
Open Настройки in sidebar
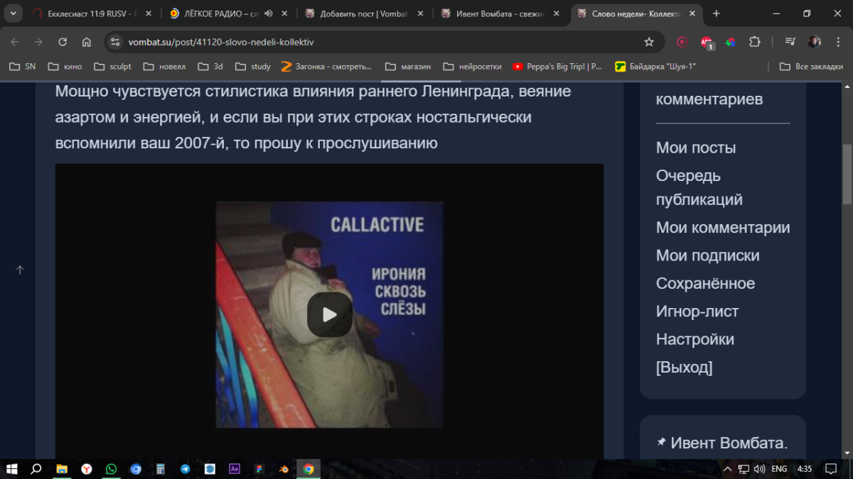pyautogui.click(x=695, y=338)
